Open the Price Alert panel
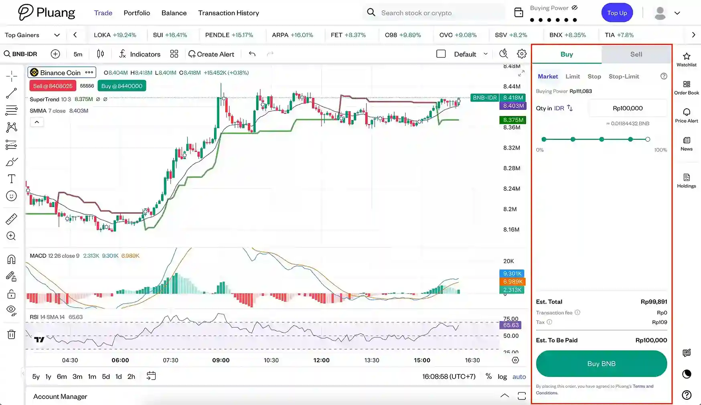701x405 pixels. [686, 115]
